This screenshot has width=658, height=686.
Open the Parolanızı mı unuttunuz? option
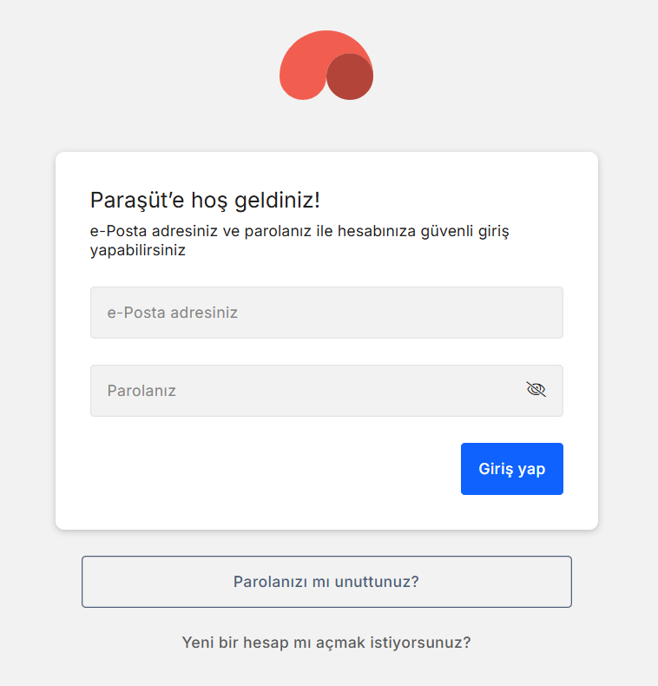point(326,582)
